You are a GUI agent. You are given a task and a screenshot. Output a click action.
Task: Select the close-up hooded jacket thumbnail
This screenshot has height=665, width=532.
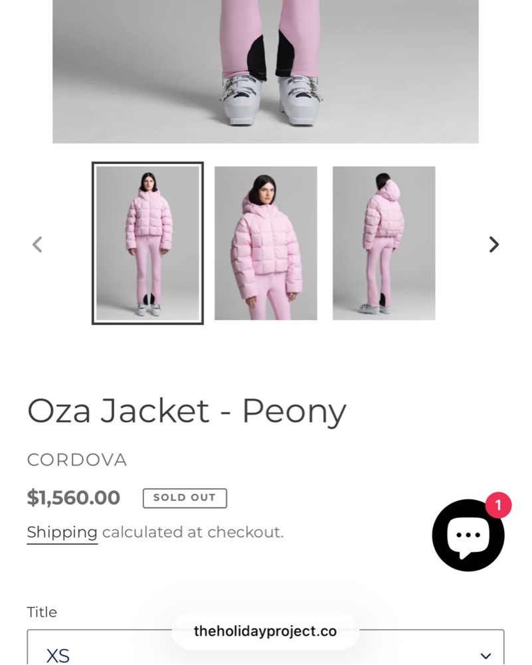pos(266,243)
